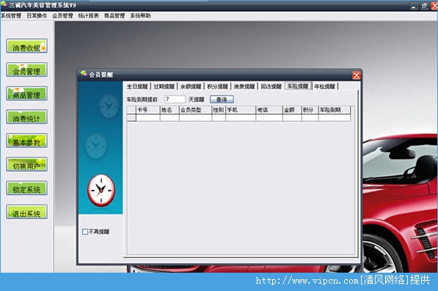Viewport: 438px width, 291px height.
Task: Click the 锁定系统 sidebar button
Action: (26, 188)
